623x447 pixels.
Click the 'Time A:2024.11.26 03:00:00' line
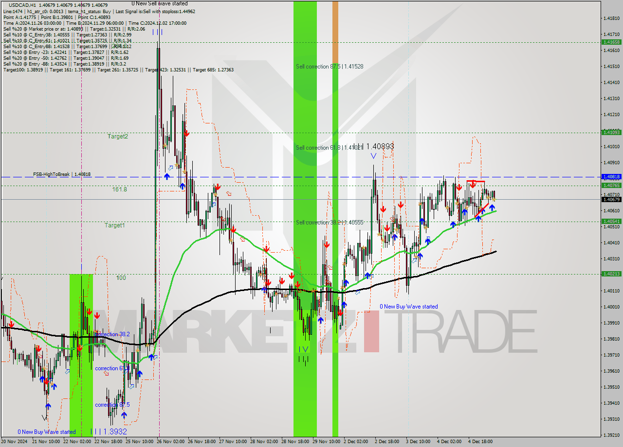point(95,23)
